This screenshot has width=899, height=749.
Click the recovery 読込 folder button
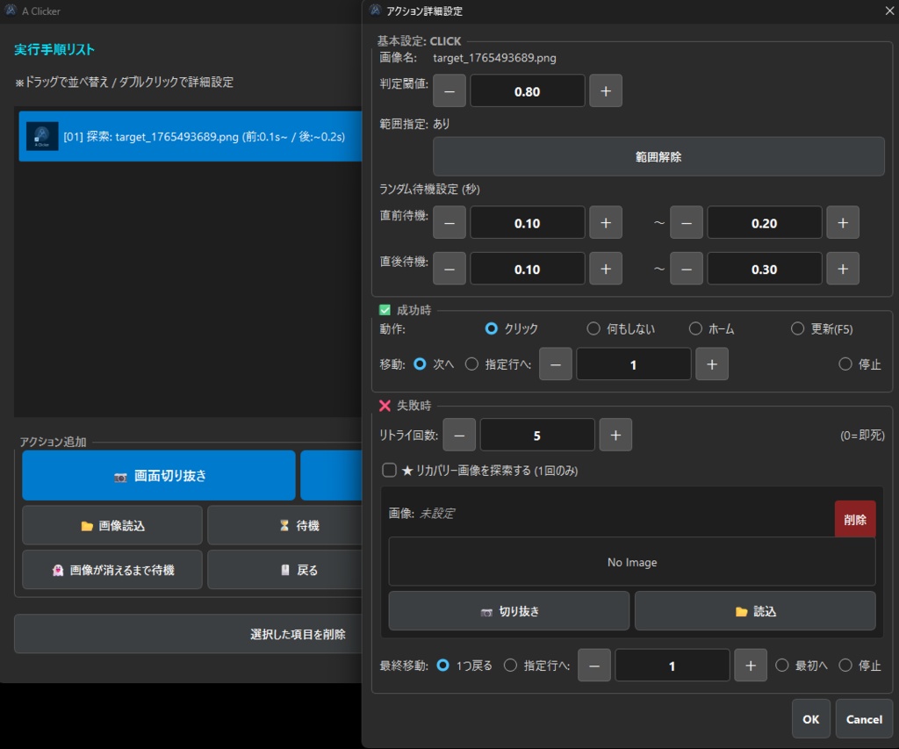click(x=755, y=611)
